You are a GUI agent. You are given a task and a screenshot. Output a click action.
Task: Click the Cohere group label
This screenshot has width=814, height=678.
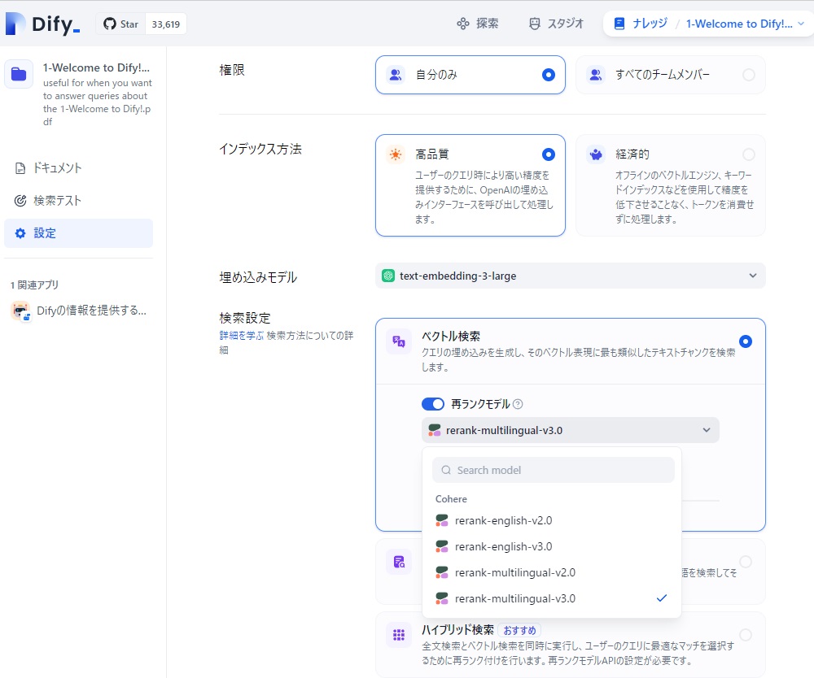(x=451, y=498)
